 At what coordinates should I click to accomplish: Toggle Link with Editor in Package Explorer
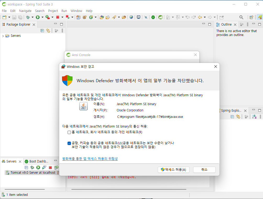48,31
